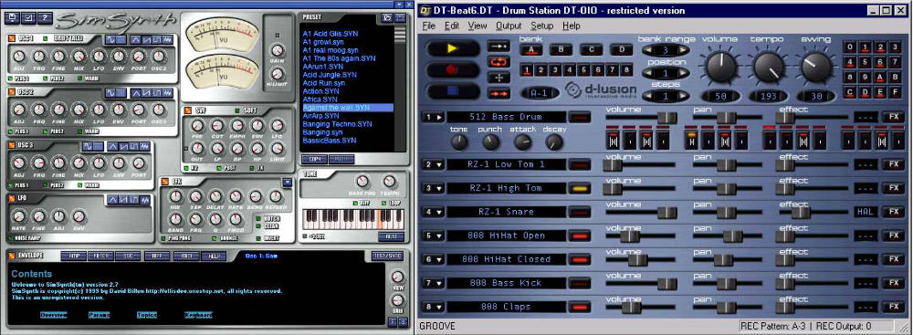The height and width of the screenshot is (335, 913).
Task: Select pattern slot 1 in bank row
Action: click(527, 70)
